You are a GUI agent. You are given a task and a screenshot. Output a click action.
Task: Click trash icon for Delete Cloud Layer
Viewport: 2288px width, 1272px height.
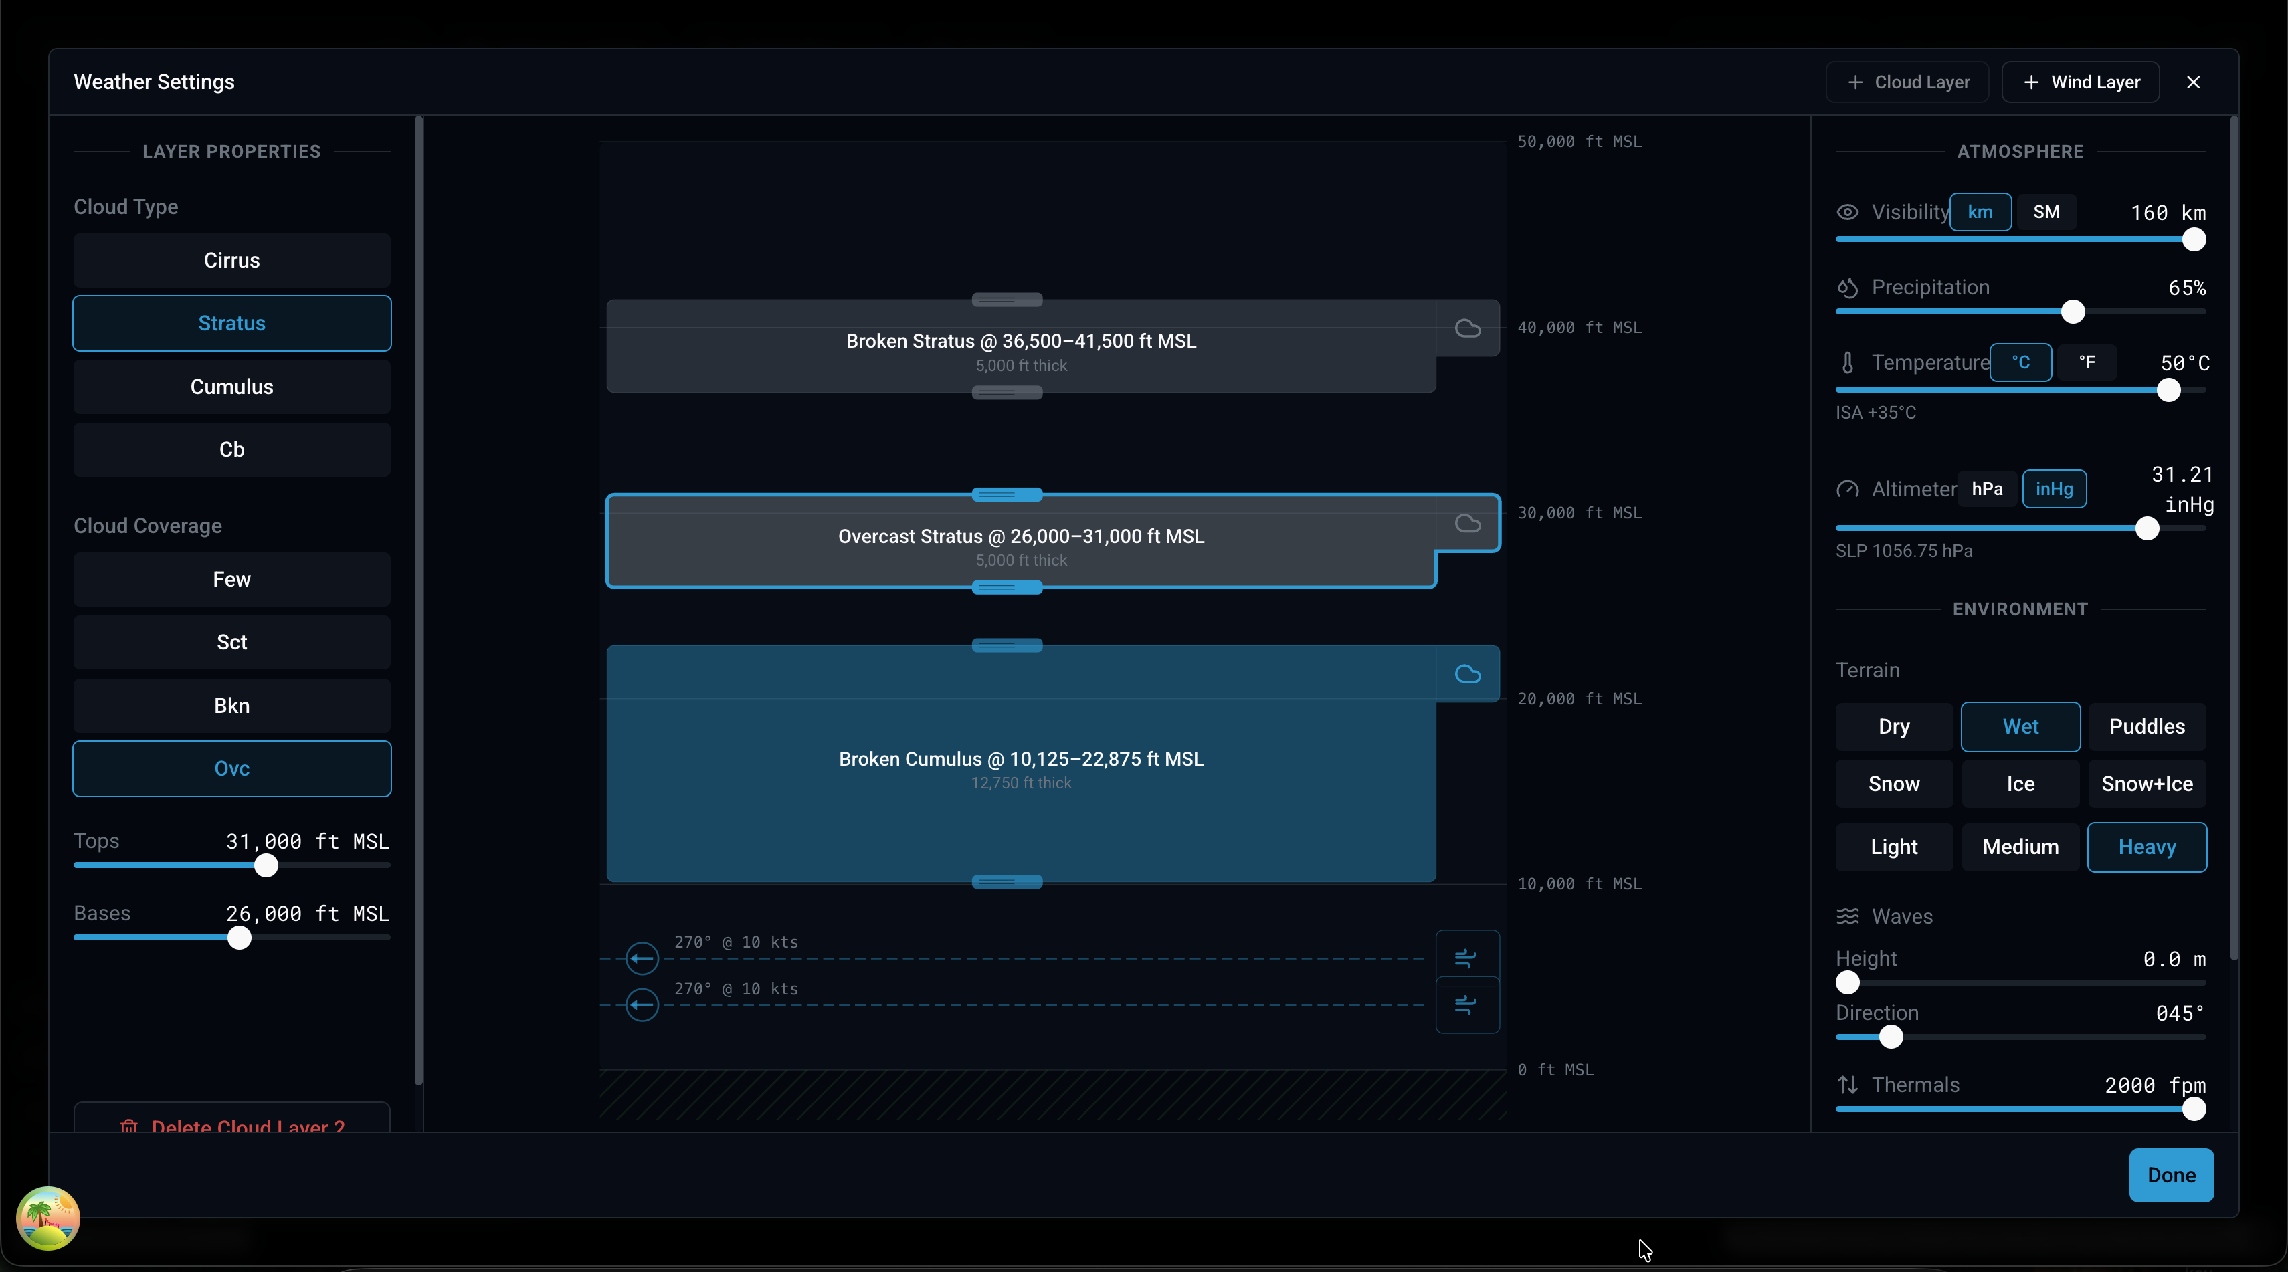[130, 1125]
